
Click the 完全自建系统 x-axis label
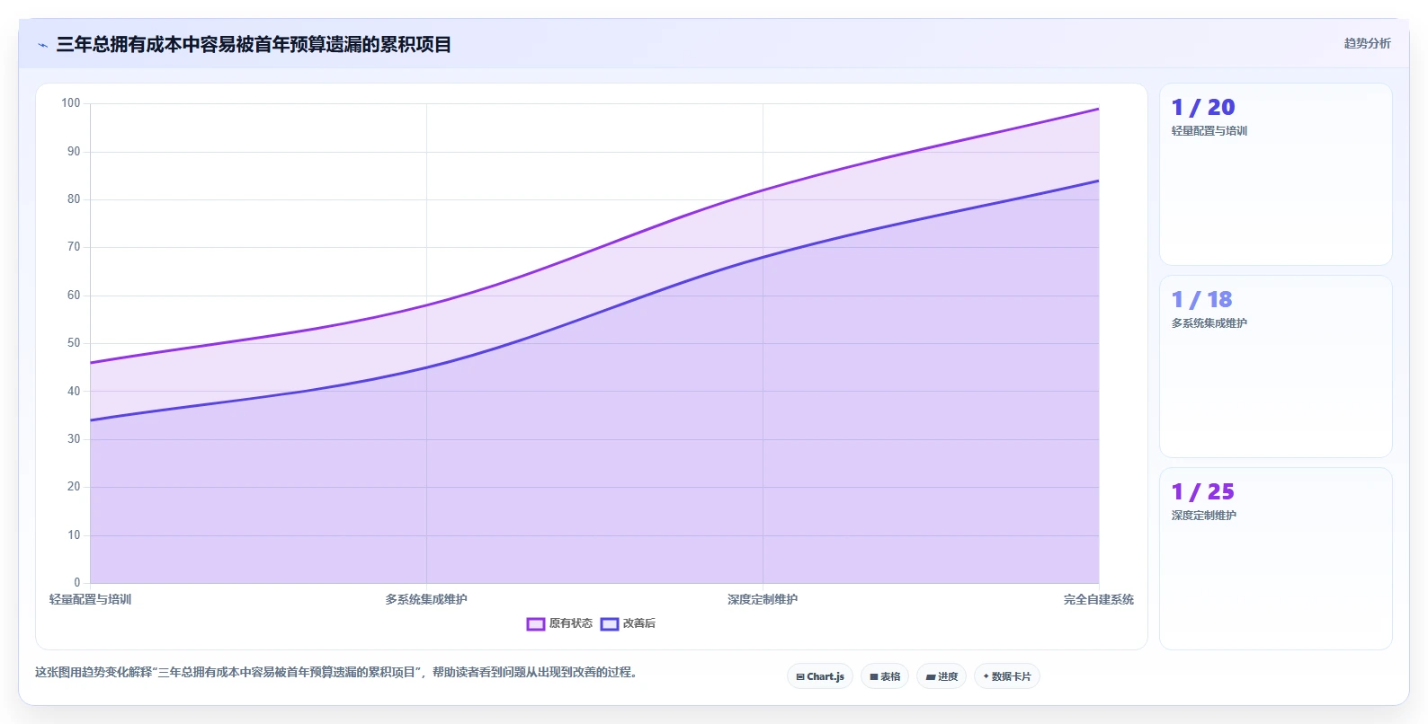pyautogui.click(x=1099, y=599)
